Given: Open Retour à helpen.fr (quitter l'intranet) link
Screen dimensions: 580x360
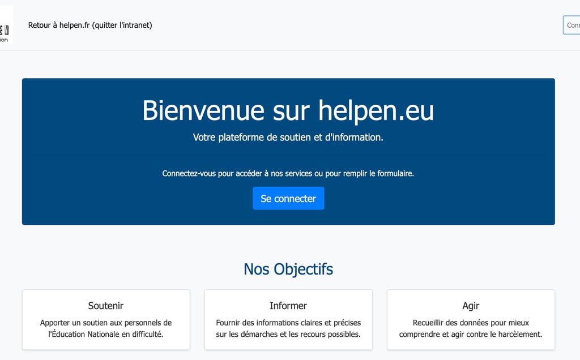Looking at the screenshot, I should point(90,25).
